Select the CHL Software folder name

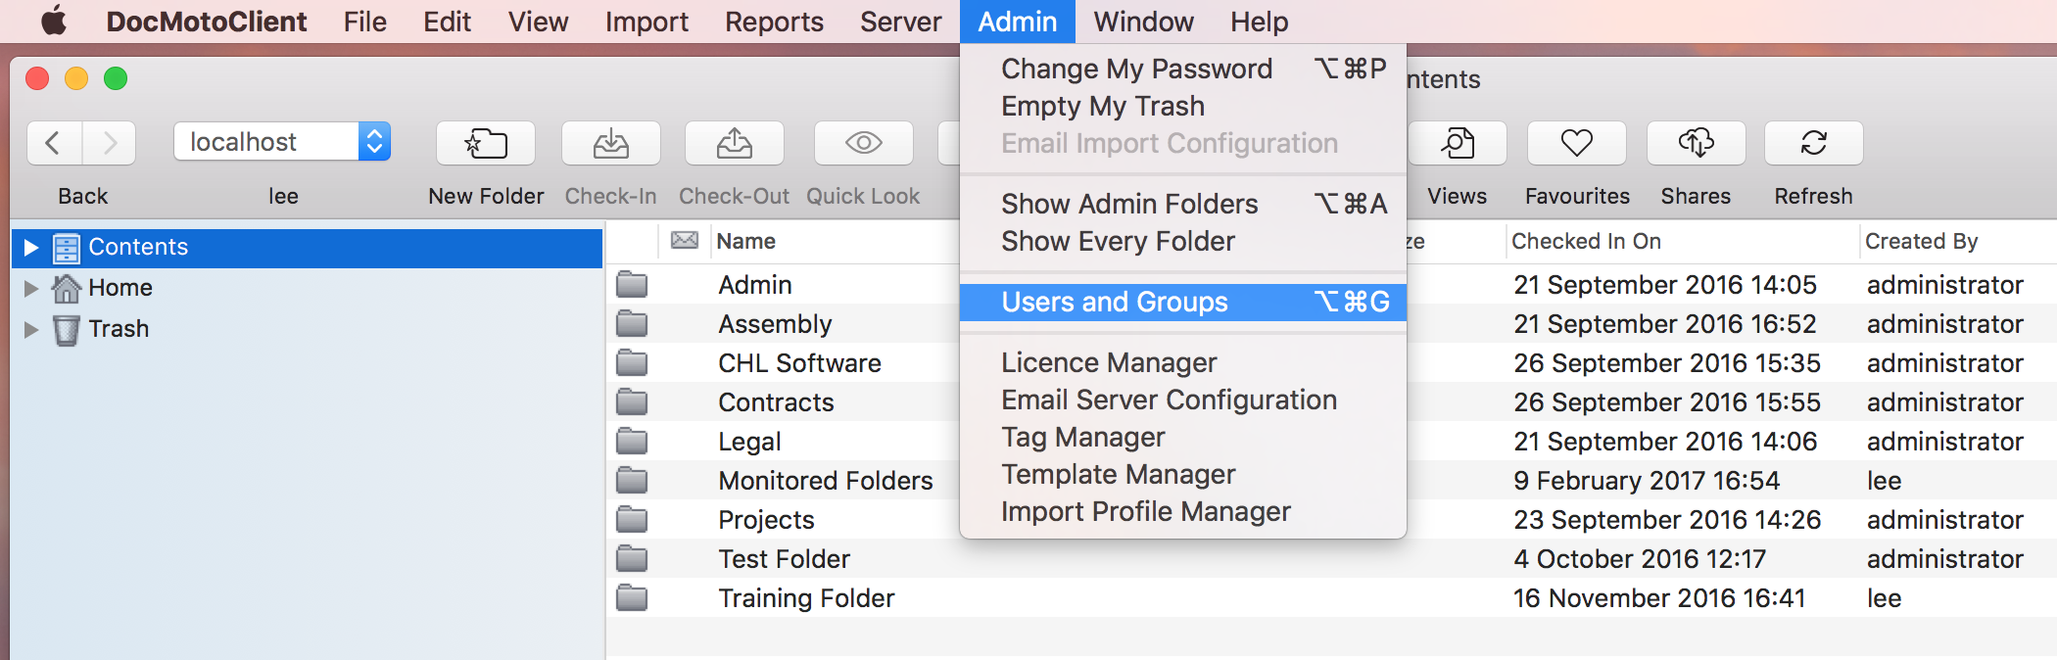799,363
